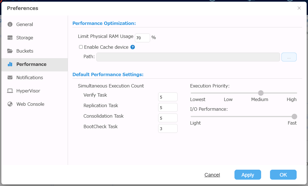308x186 pixels.
Task: Click the General info icon in sidebar
Action: [x=10, y=24]
